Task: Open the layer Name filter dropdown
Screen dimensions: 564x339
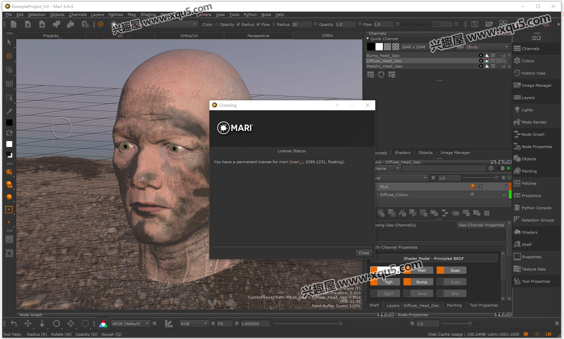Action: click(x=388, y=169)
